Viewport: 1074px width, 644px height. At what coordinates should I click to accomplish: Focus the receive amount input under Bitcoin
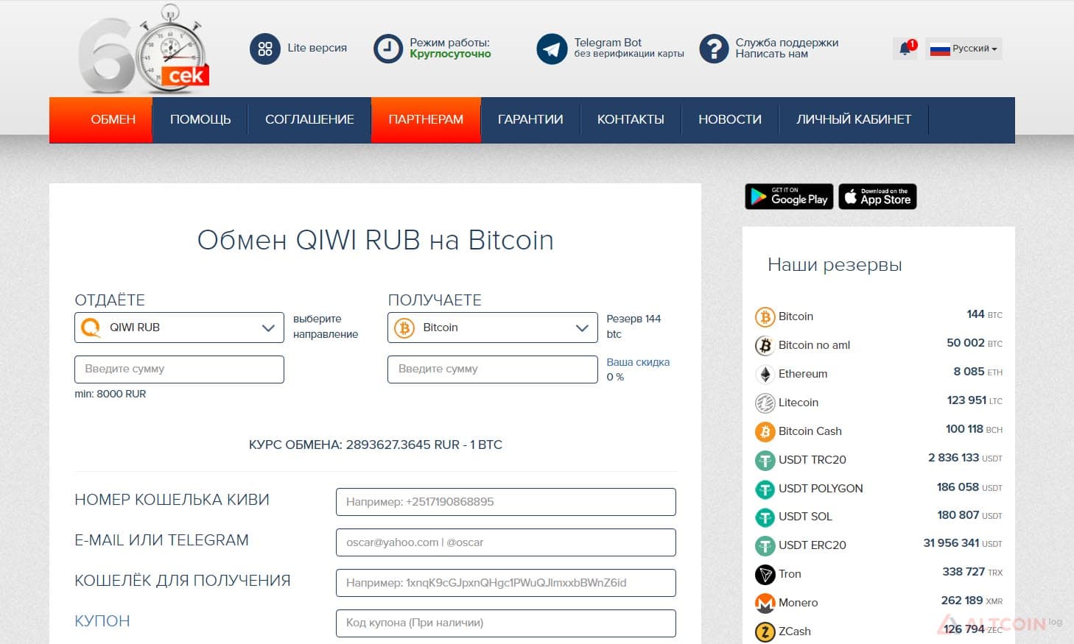point(492,369)
